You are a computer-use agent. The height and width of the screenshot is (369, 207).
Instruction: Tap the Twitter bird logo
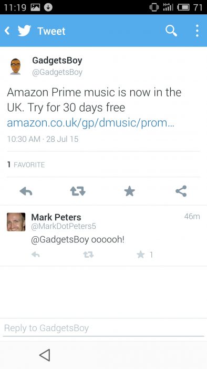coord(24,31)
